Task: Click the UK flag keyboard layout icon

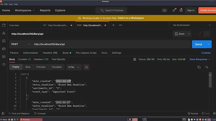Action: 209,120
